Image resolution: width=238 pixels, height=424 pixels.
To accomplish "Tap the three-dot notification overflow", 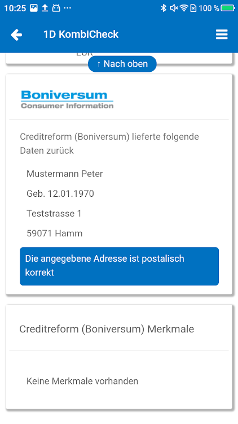I will pos(68,8).
